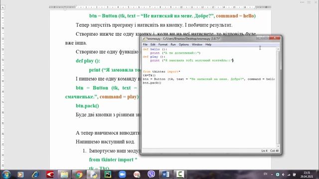Click the IDLE scrollbar down arrow

point(278,146)
